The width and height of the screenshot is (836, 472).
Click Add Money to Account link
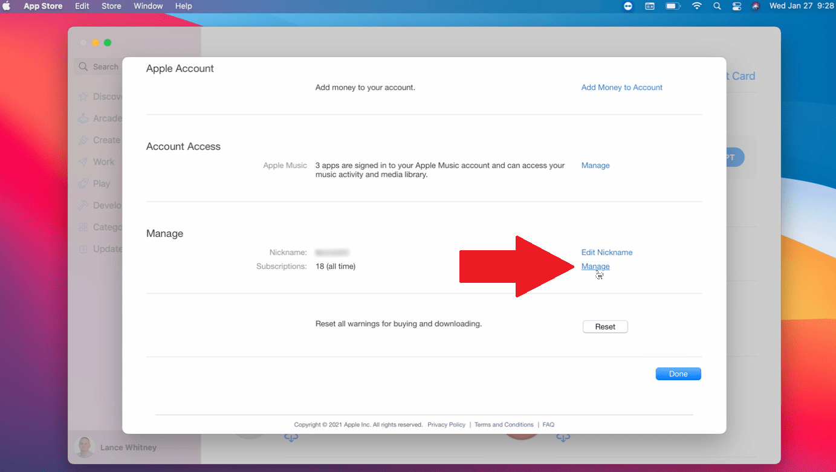tap(621, 88)
